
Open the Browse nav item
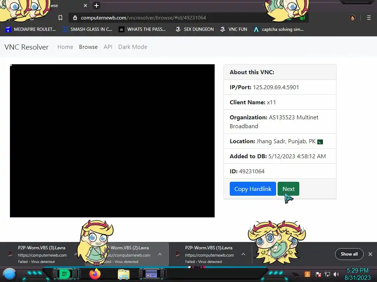[x=88, y=47]
